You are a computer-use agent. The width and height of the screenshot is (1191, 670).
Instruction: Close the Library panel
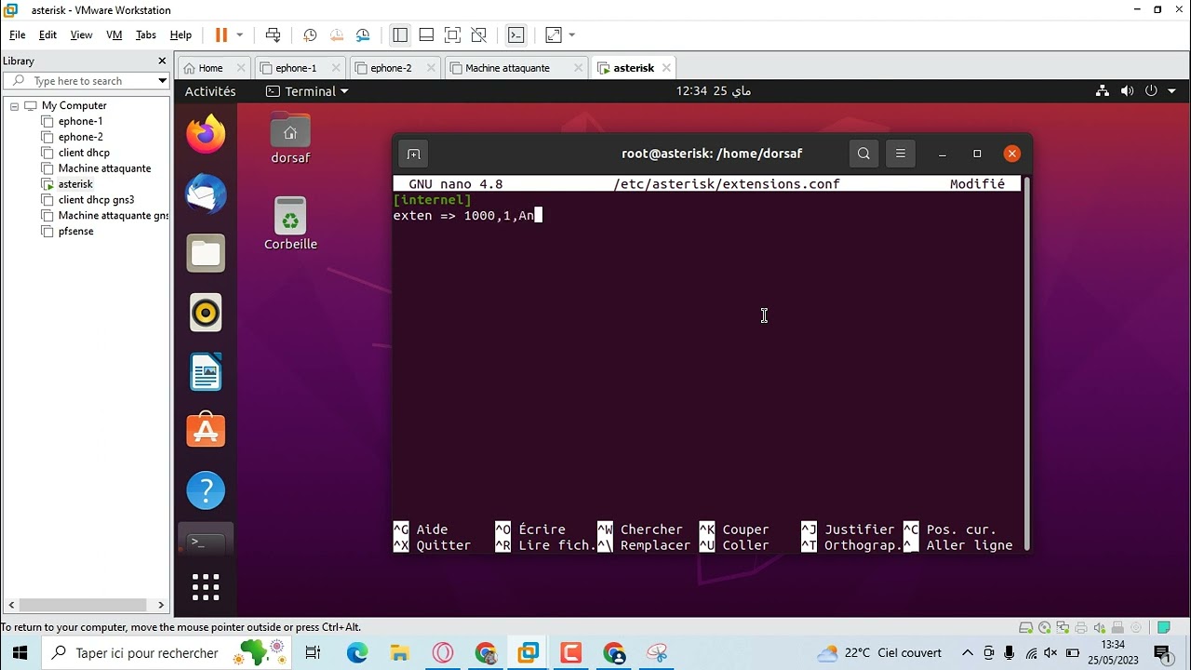(162, 60)
